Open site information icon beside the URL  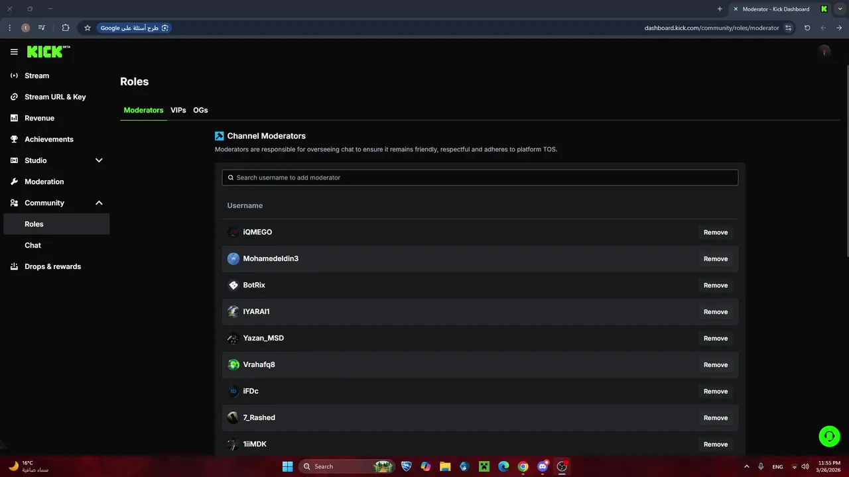point(788,28)
